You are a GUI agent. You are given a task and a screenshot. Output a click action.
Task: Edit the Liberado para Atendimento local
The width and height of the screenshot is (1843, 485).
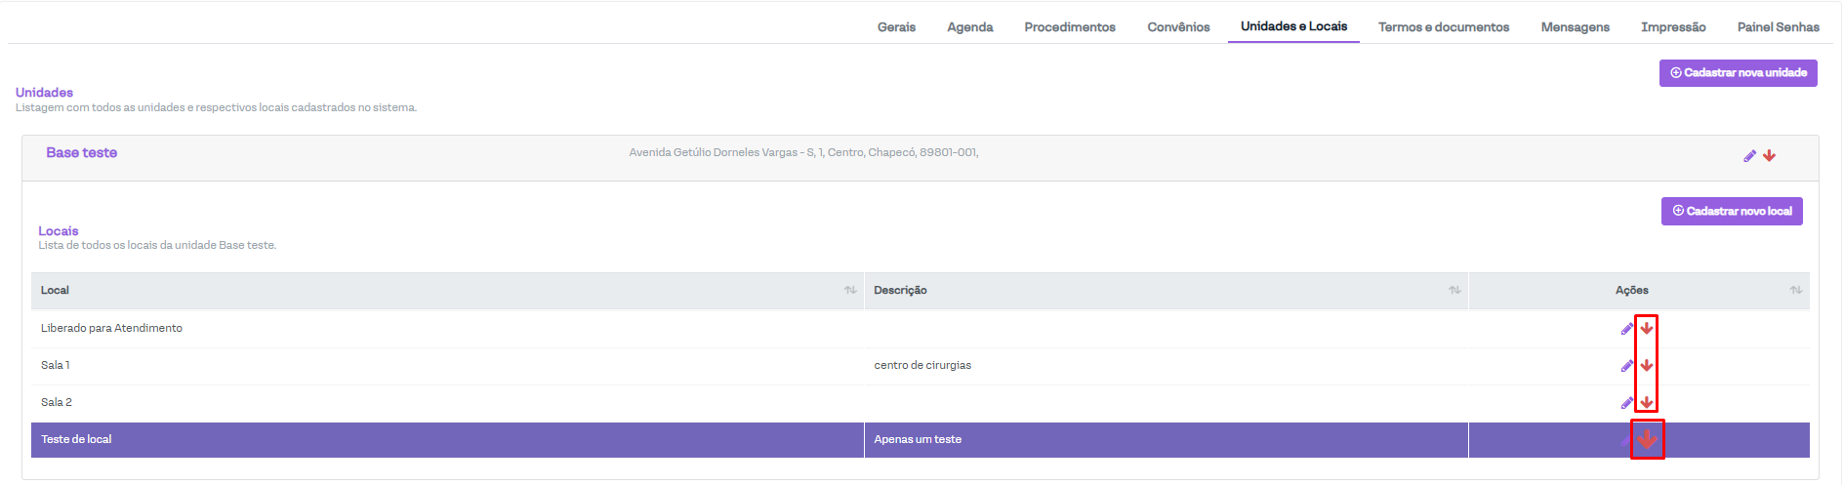point(1626,329)
